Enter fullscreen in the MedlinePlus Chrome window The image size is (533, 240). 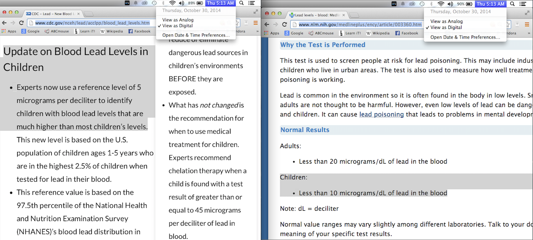(x=528, y=14)
